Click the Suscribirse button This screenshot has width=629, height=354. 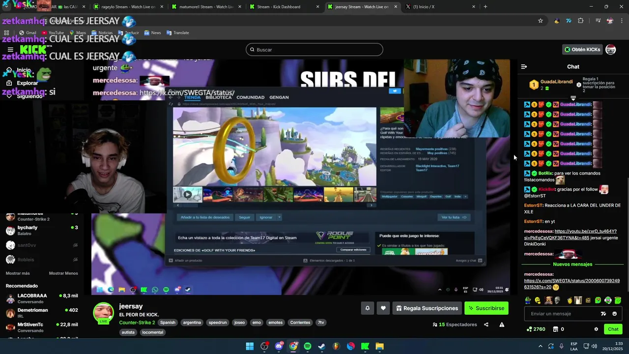(486, 308)
